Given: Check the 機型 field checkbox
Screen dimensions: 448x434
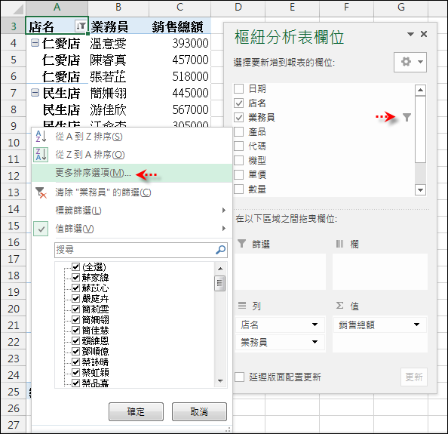Looking at the screenshot, I should pos(238,160).
